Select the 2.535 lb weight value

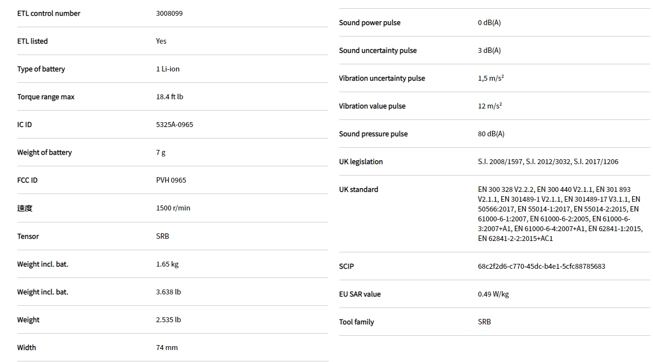[168, 320]
